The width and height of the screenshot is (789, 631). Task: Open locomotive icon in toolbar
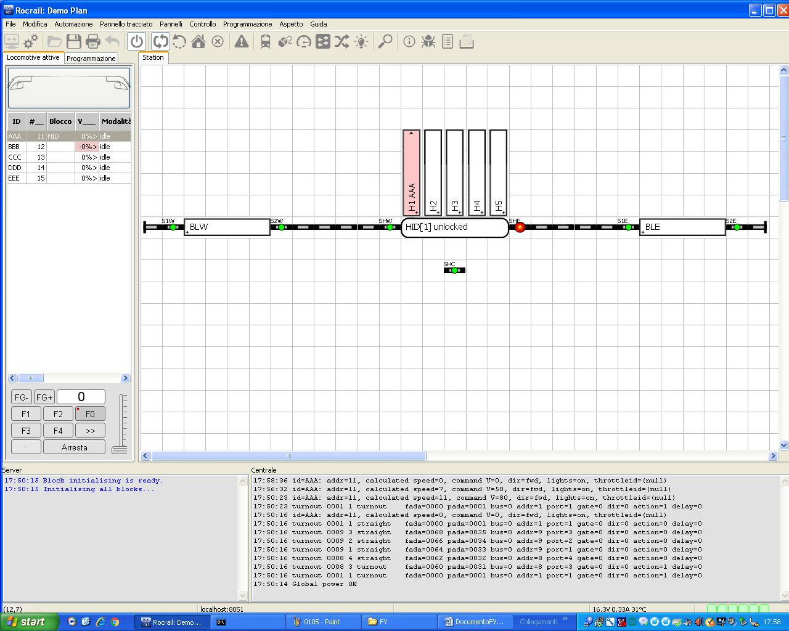(x=266, y=41)
